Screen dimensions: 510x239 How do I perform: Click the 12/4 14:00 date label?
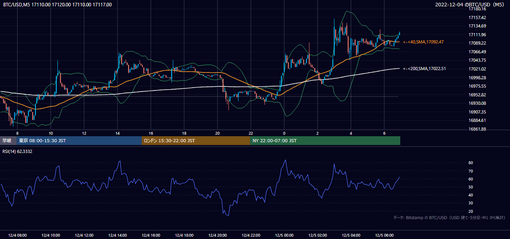click(117, 235)
